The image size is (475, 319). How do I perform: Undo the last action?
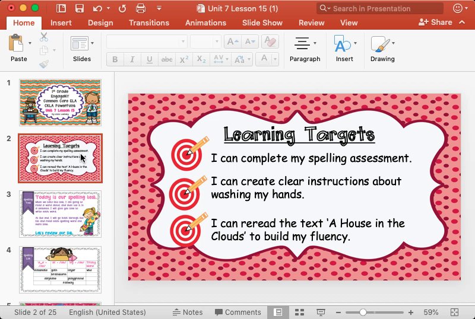click(97, 8)
